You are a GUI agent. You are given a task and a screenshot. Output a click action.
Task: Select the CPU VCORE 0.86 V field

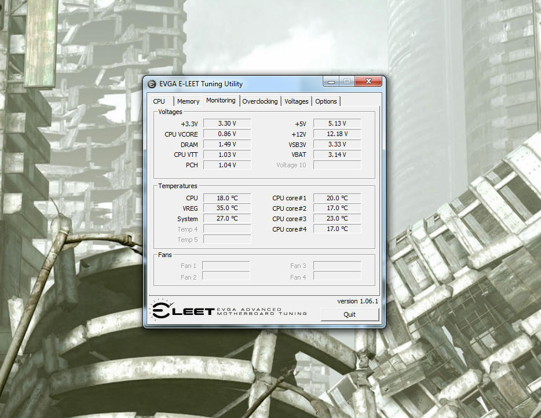tap(227, 134)
